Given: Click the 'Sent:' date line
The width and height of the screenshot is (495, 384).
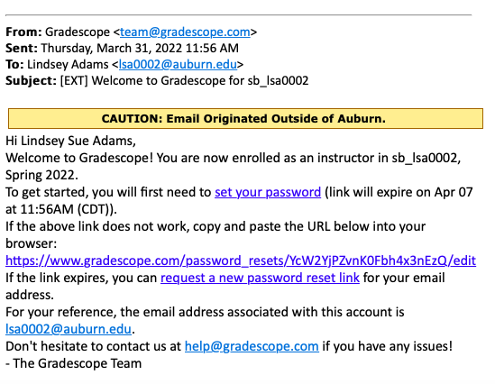Looking at the screenshot, I should pos(122,49).
